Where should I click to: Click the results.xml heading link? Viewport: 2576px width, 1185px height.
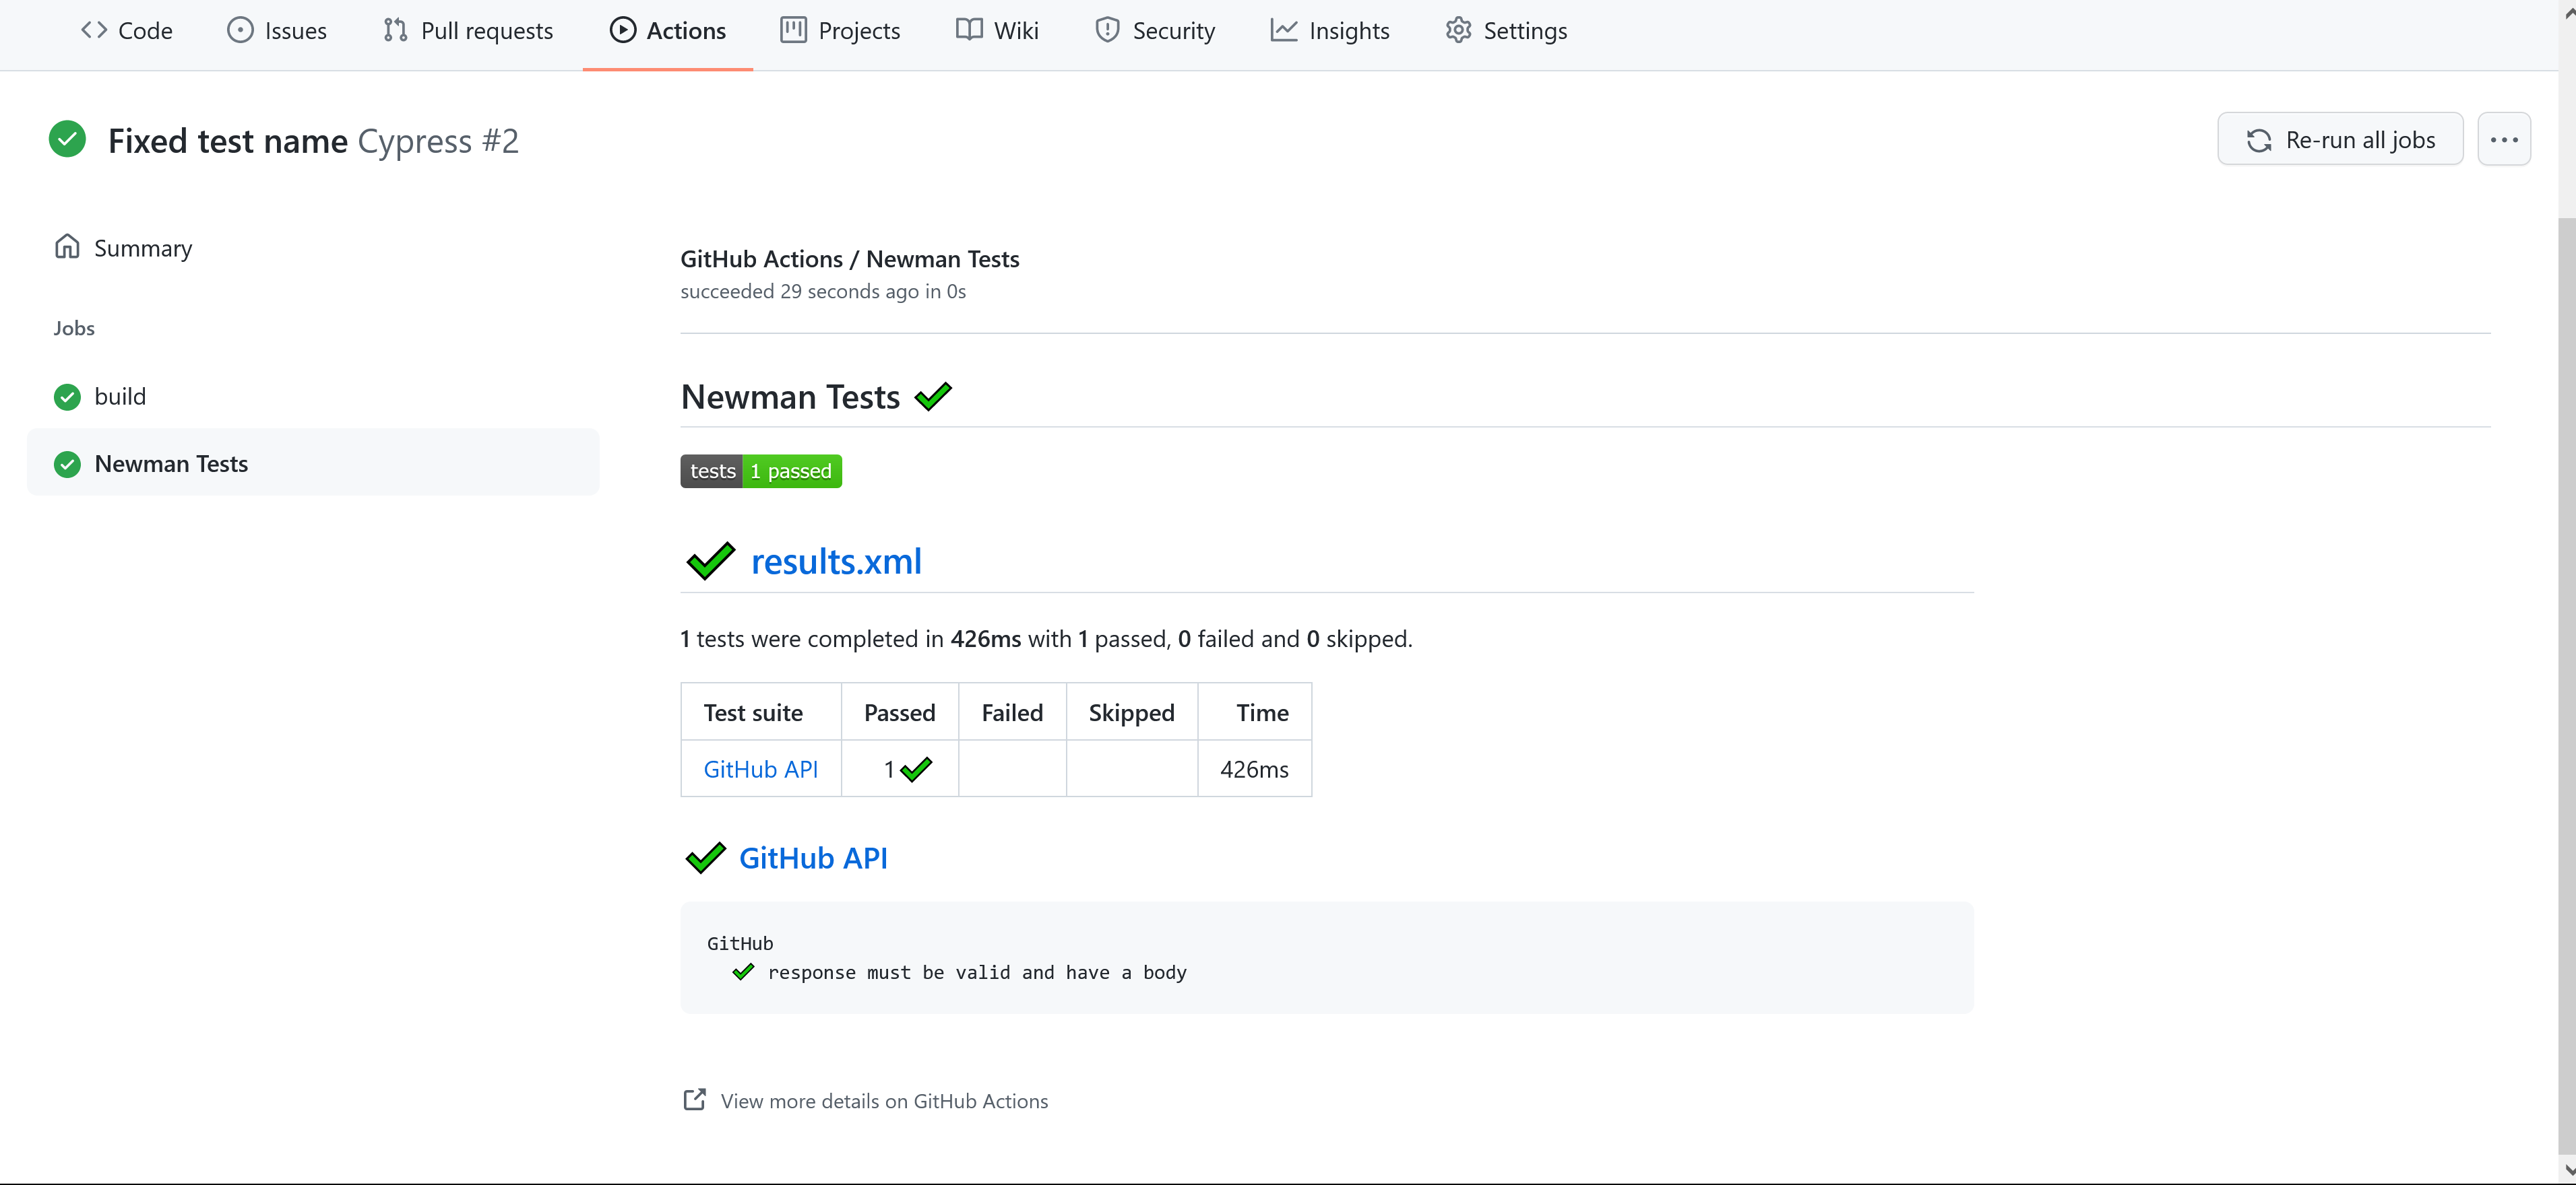tap(836, 562)
